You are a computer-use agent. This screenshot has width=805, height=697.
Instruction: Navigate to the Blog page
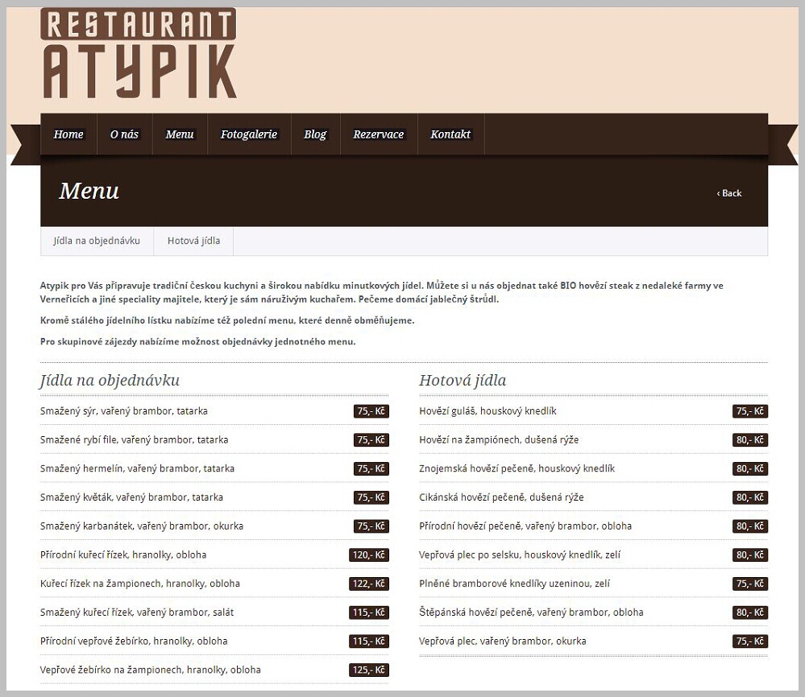[315, 134]
